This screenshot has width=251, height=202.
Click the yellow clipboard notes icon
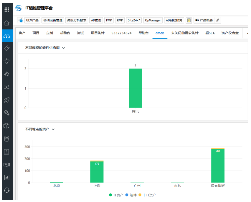pyautogui.click(x=189, y=20)
